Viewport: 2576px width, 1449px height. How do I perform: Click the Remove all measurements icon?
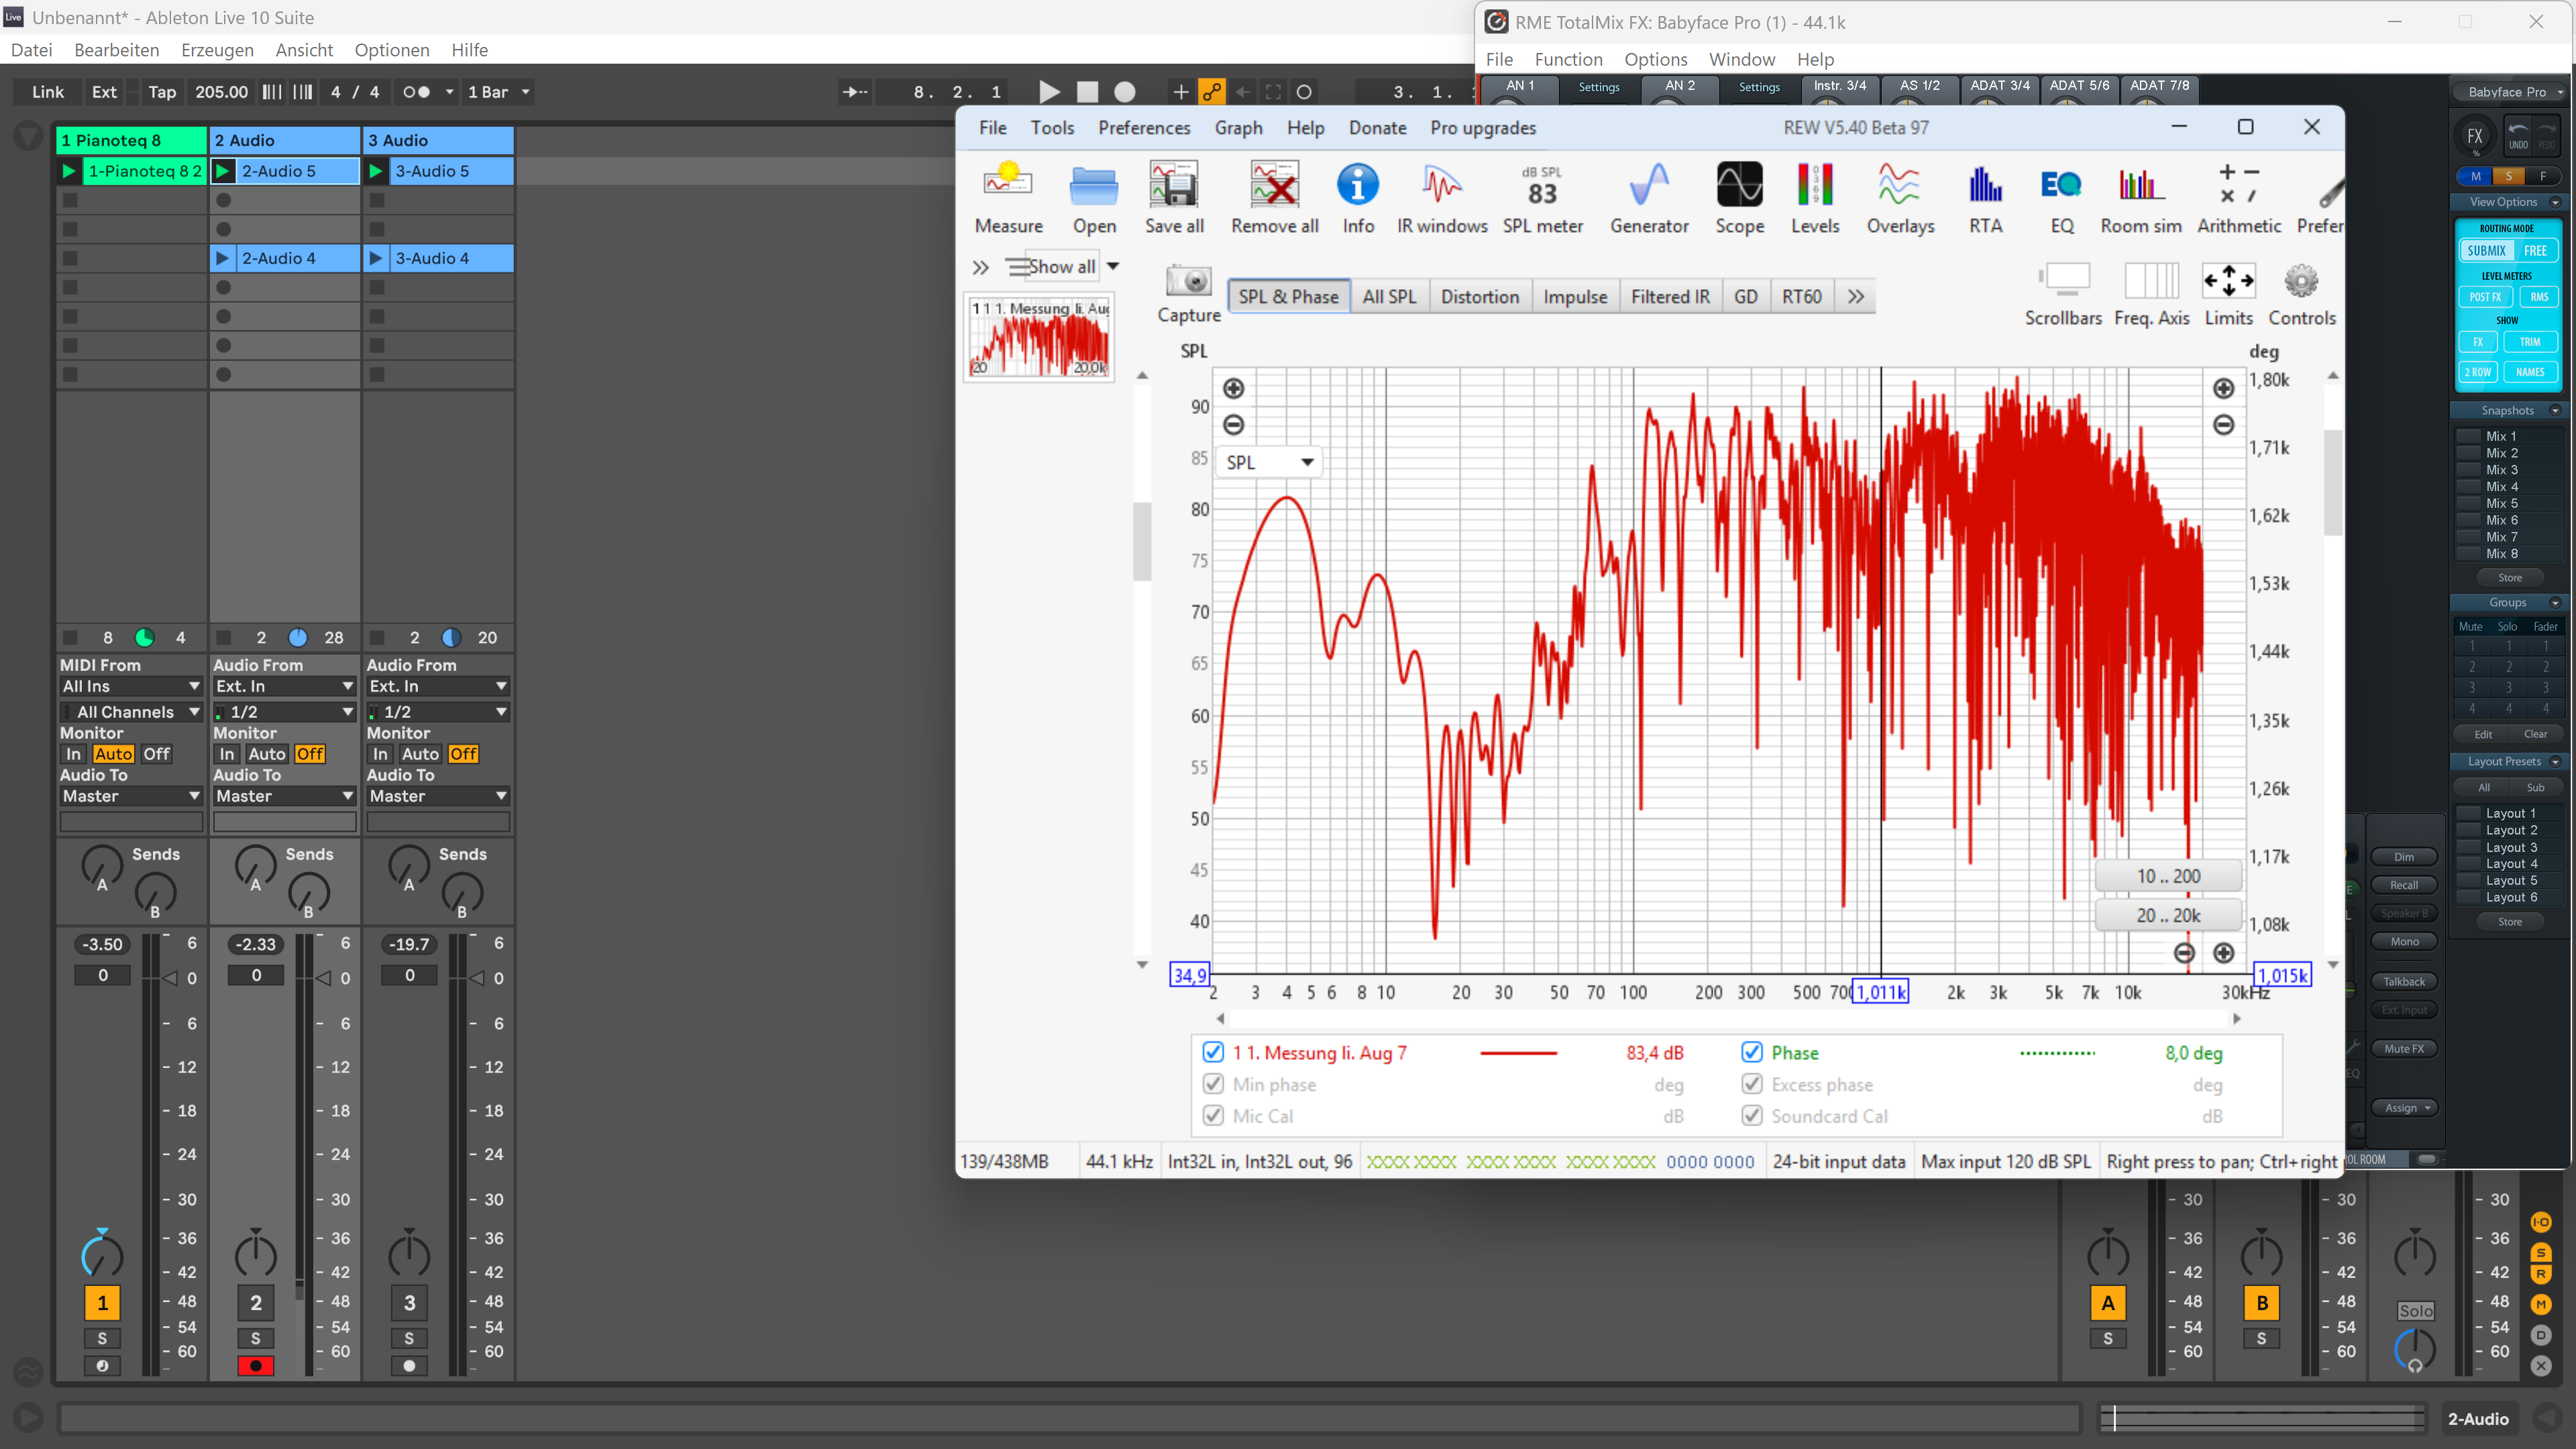(1274, 197)
